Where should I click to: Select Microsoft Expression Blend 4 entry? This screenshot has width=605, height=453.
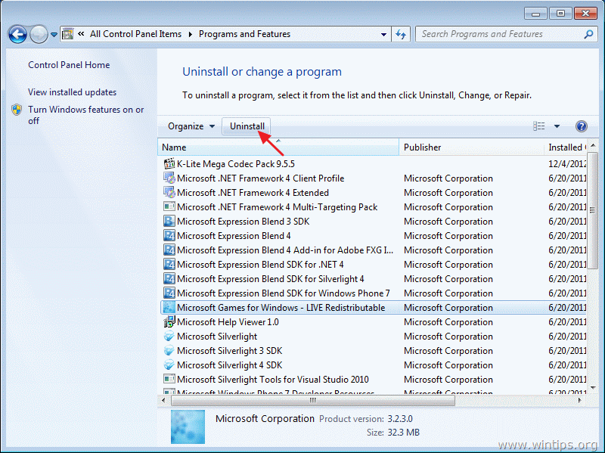click(234, 236)
